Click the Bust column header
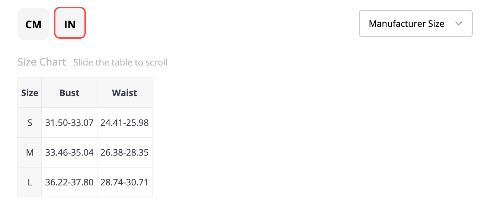This screenshot has width=494, height=207. tap(70, 93)
